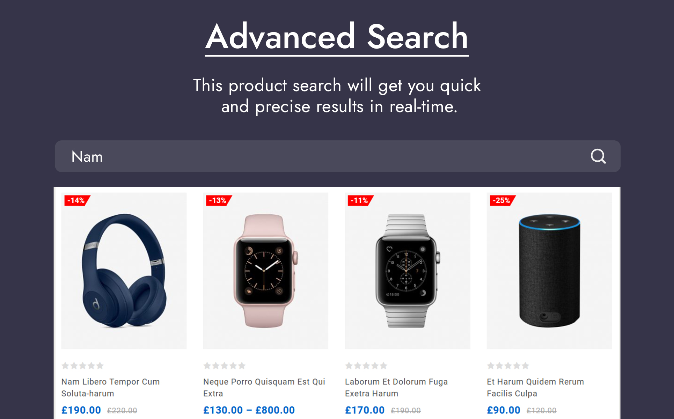Rate the headphones using star rating
Screen dimensions: 674x419
tap(83, 366)
